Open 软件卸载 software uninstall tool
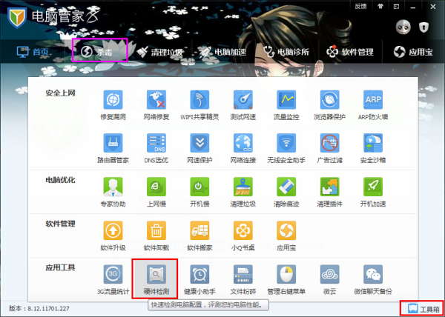 pyautogui.click(x=156, y=236)
